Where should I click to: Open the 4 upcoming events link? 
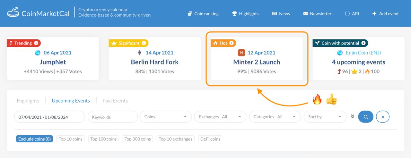pyautogui.click(x=359, y=62)
